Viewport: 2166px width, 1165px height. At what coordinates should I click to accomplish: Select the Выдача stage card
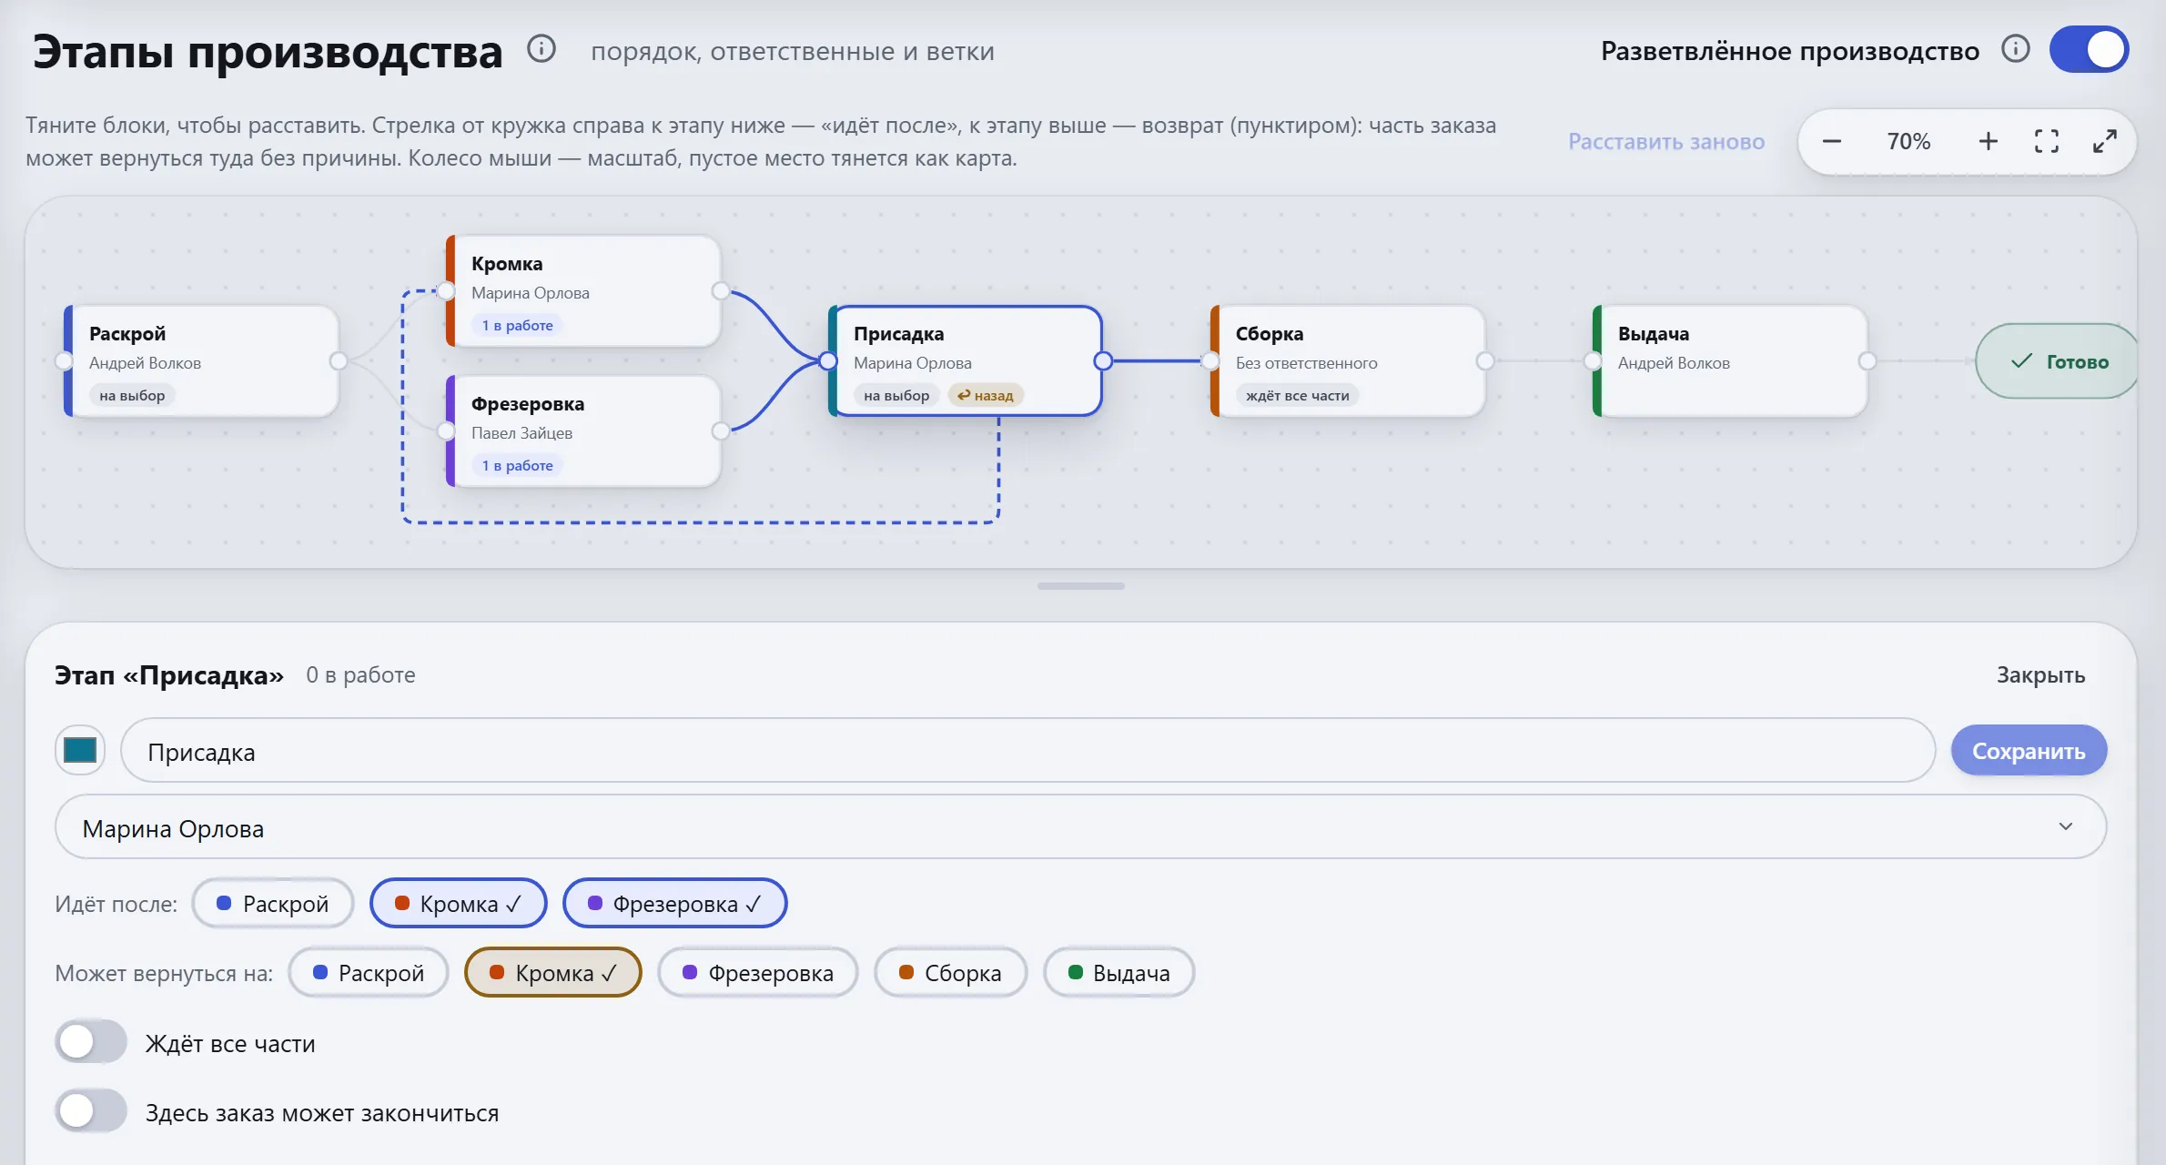click(x=1730, y=361)
